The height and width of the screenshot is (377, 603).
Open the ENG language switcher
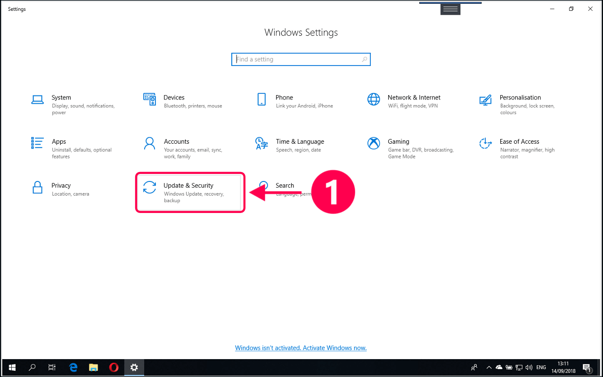pos(541,368)
